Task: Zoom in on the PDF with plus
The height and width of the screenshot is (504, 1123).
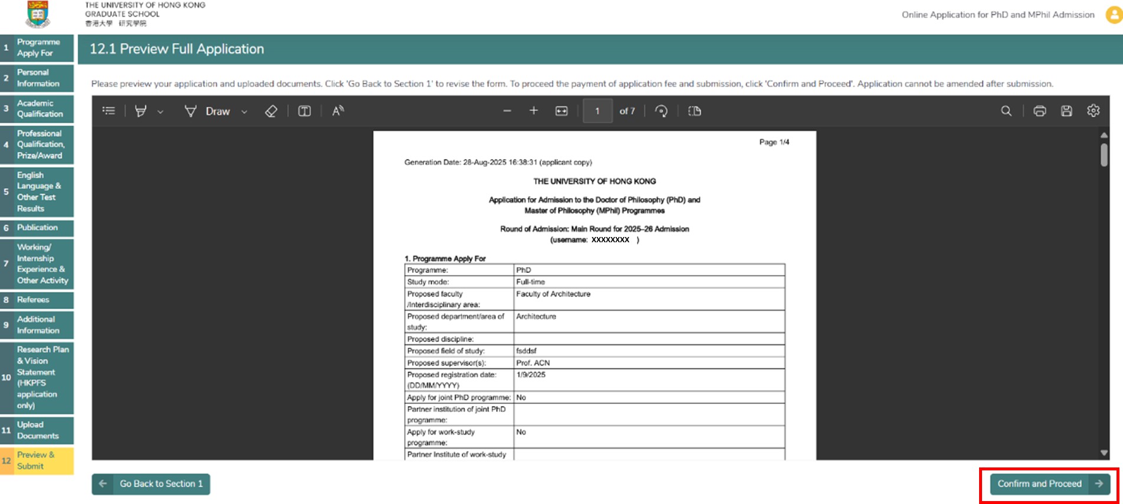Action: [533, 111]
